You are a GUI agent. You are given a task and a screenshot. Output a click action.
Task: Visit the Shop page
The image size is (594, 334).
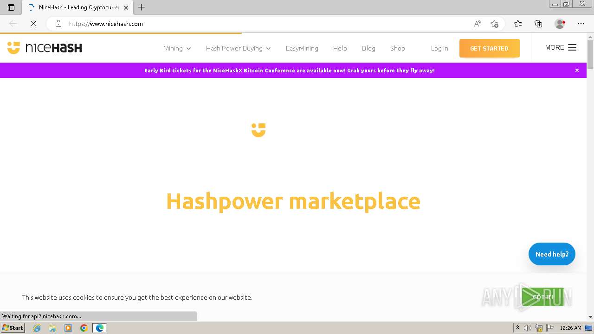tap(398, 48)
